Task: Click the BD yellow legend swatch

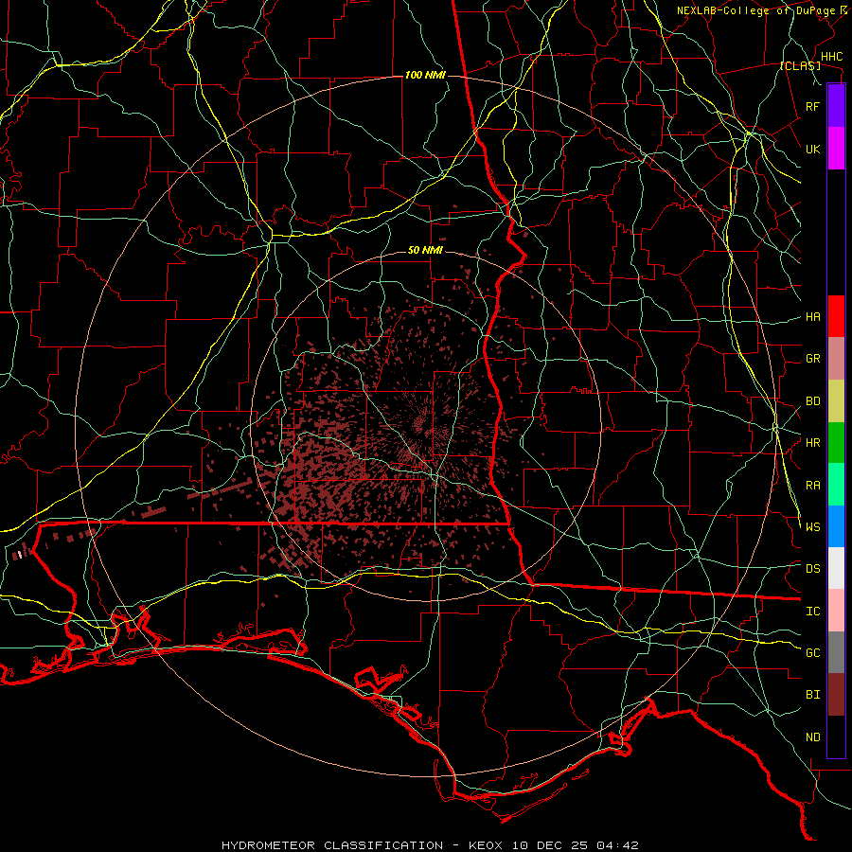Action: [836, 401]
